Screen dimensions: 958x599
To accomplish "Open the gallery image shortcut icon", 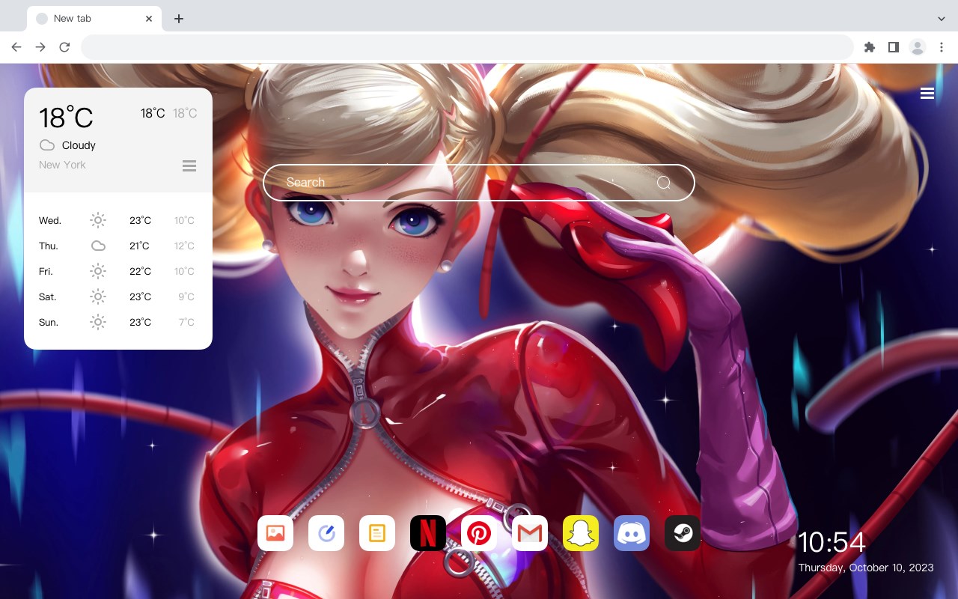I will 275,533.
